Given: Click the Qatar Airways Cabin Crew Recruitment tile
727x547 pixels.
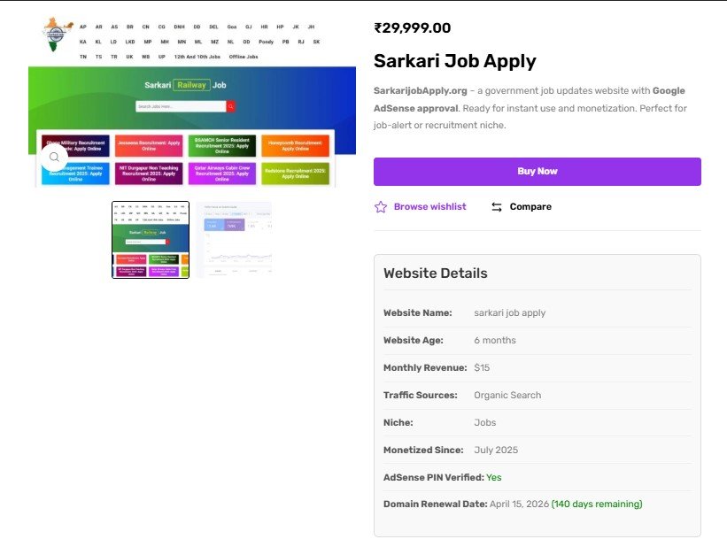Looking at the screenshot, I should pos(222,173).
